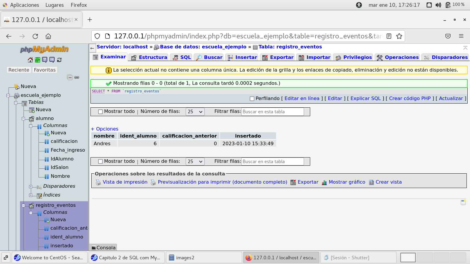This screenshot has height=264, width=470.
Task: Collapse the alumno table tree node
Action: pyautogui.click(x=23, y=119)
